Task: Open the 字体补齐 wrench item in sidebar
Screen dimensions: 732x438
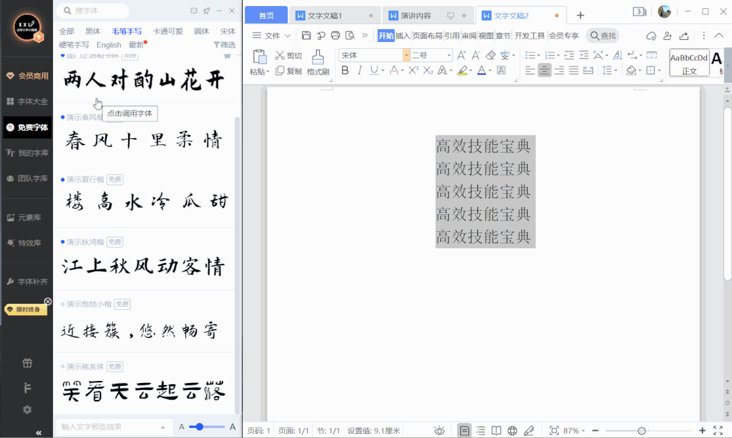Action: point(27,281)
